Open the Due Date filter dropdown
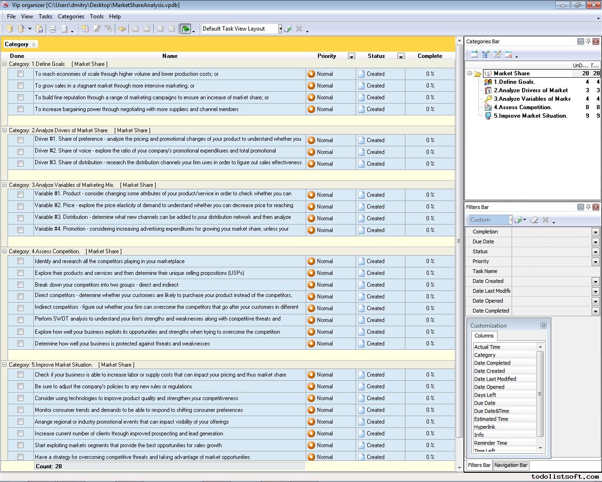Screen dimensions: 602x482 (595, 242)
